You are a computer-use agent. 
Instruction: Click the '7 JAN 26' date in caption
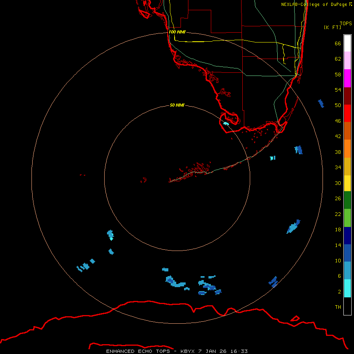coord(212,351)
